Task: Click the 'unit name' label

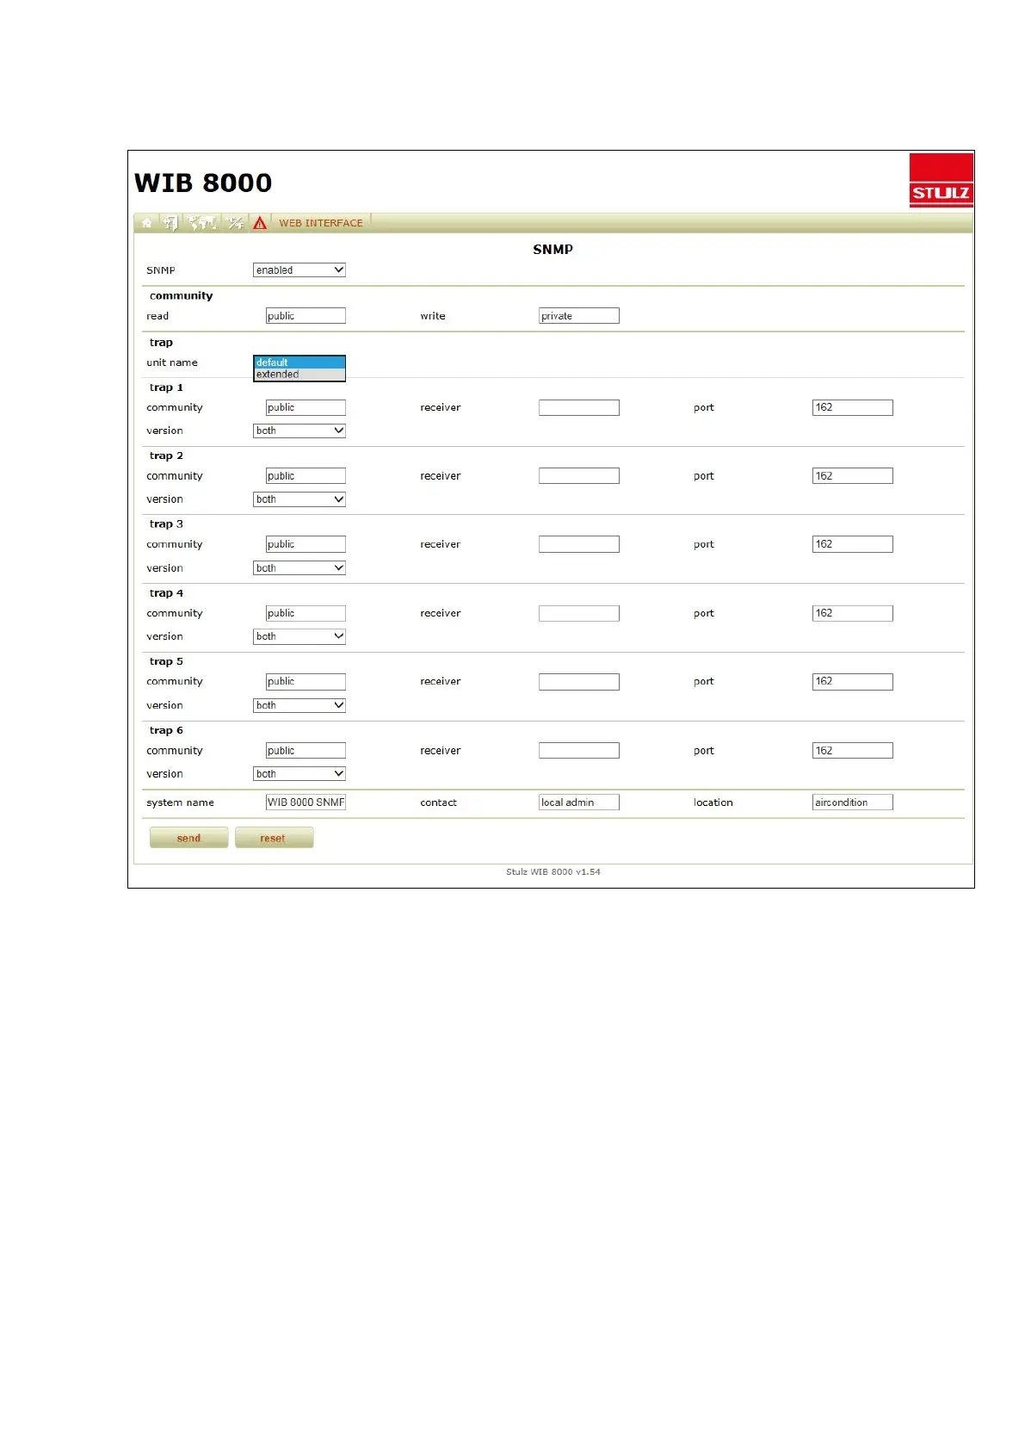Action: coord(172,362)
